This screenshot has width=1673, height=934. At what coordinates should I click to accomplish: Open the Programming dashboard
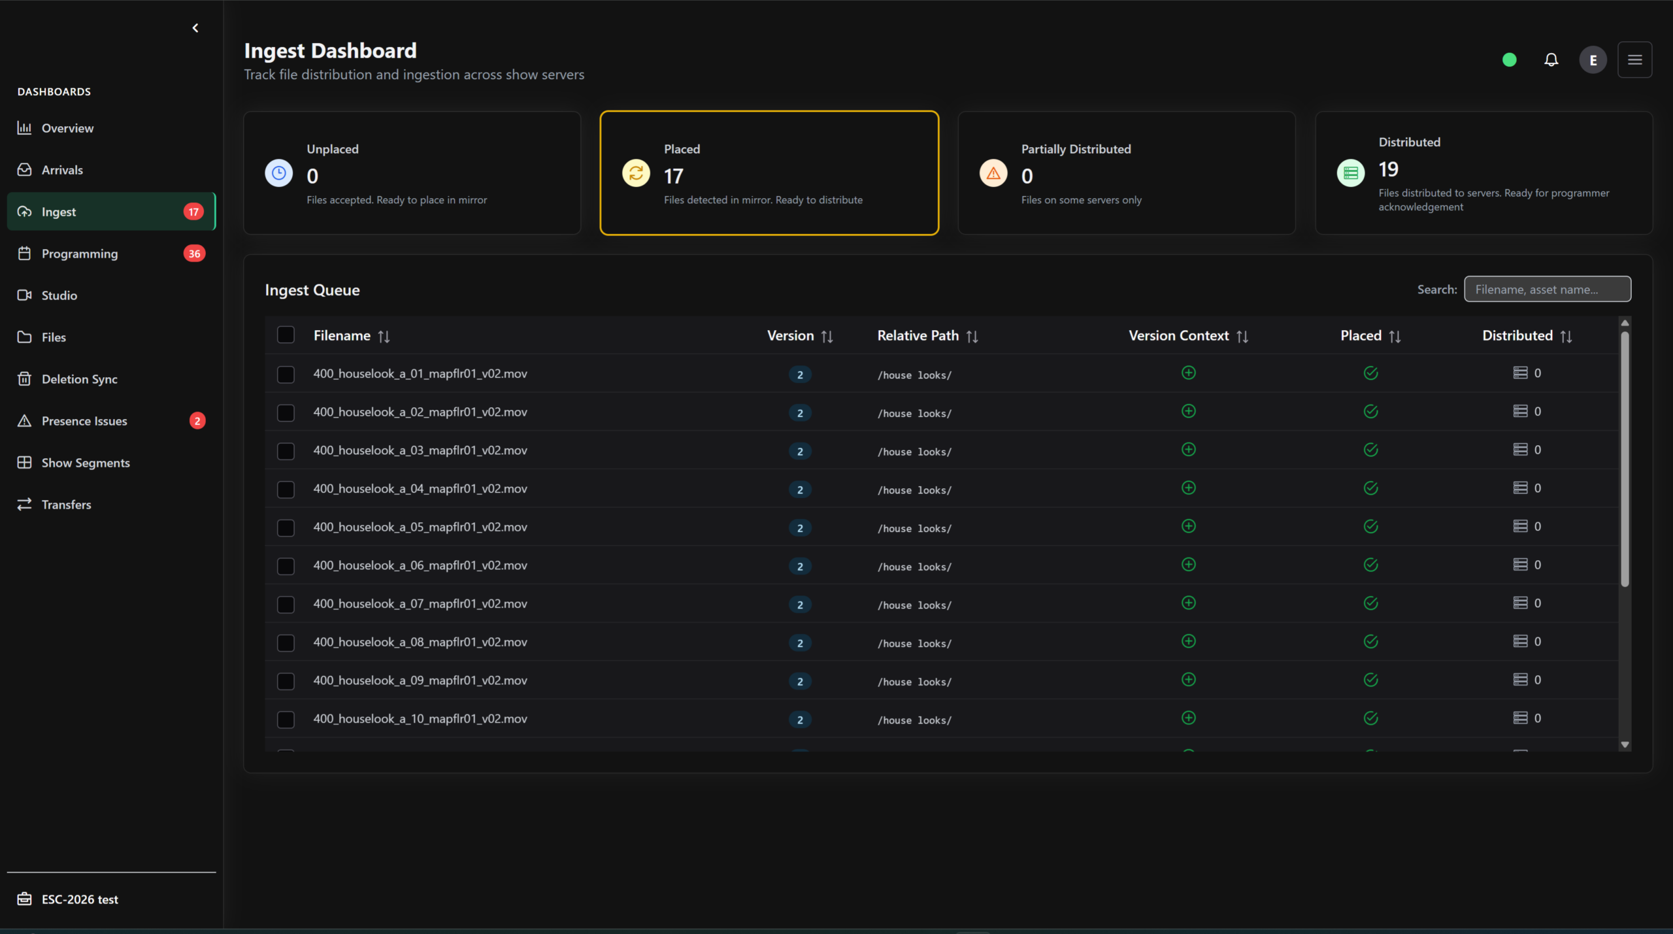[111, 254]
